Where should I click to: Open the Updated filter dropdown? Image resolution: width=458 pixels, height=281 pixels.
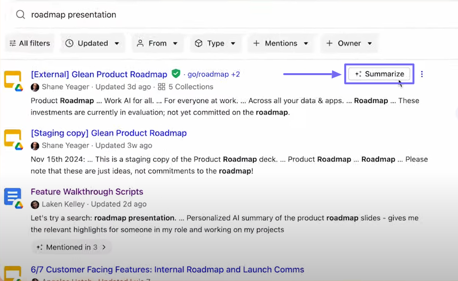coord(92,43)
